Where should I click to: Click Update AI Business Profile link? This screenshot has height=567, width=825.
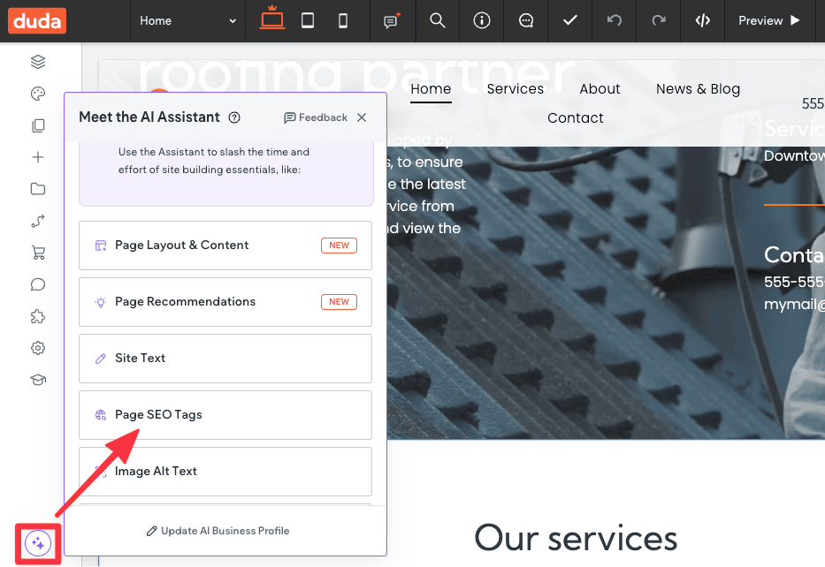pyautogui.click(x=218, y=531)
